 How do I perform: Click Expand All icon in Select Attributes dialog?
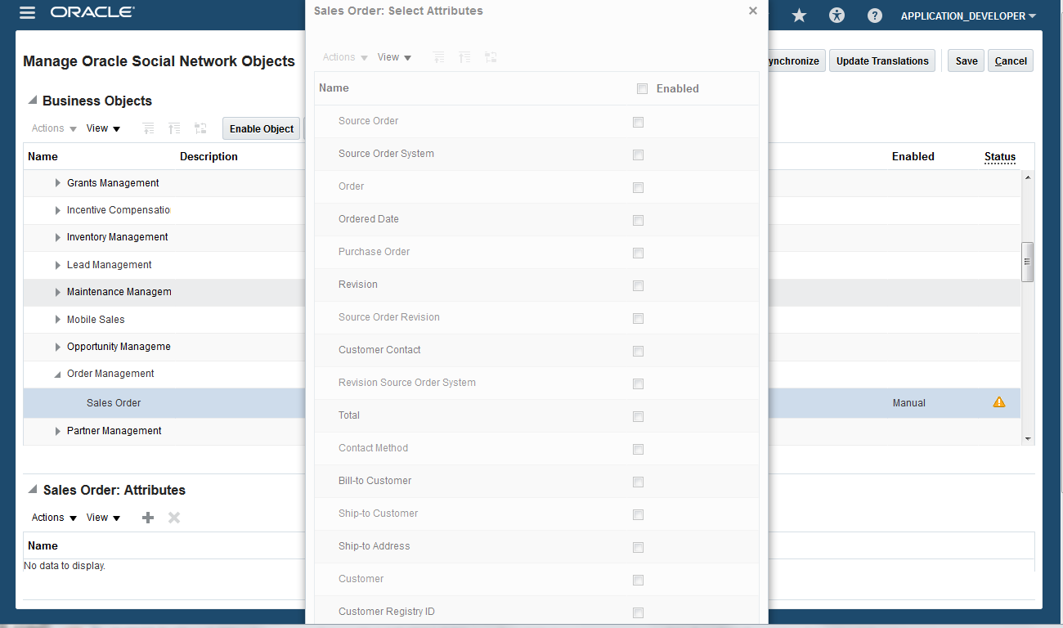[439, 57]
